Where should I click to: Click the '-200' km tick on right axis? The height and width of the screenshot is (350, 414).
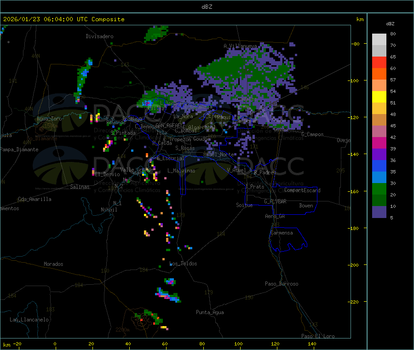(353, 265)
